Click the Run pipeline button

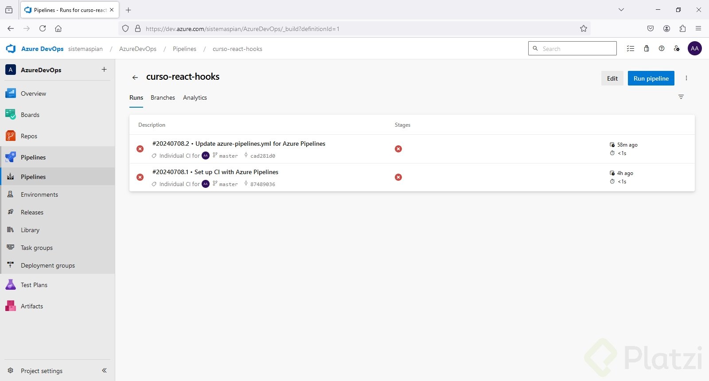click(651, 78)
